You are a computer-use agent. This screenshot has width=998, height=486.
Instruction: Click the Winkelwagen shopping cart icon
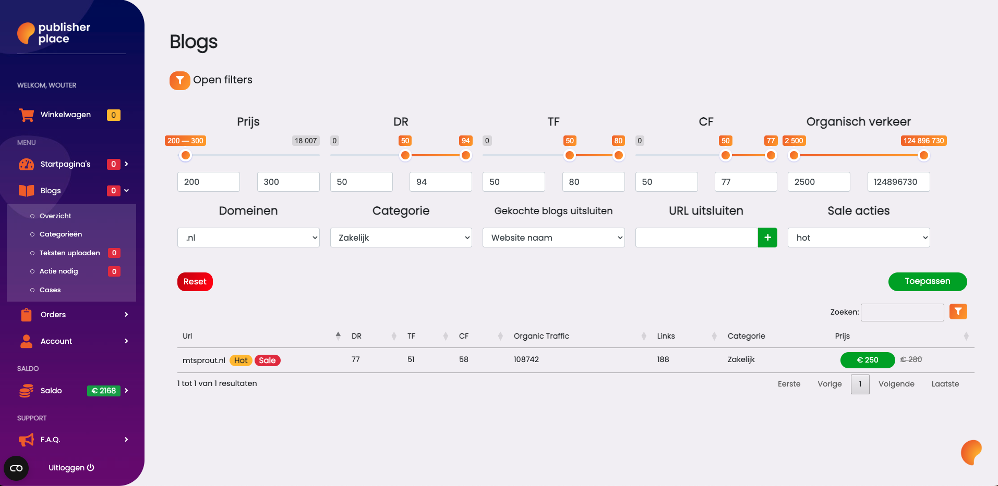[x=26, y=115]
